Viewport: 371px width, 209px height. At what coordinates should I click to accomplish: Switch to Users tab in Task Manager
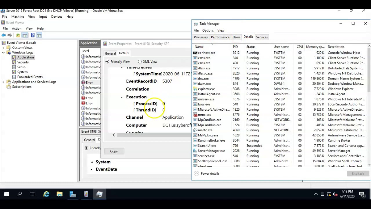point(236,37)
